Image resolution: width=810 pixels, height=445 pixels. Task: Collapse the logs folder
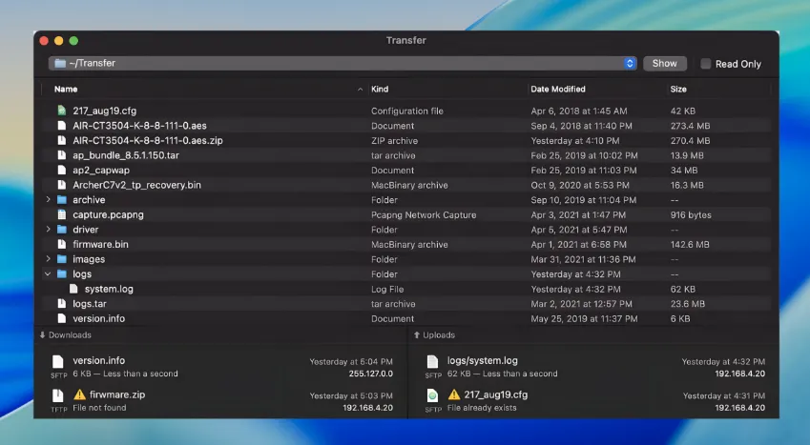point(48,274)
